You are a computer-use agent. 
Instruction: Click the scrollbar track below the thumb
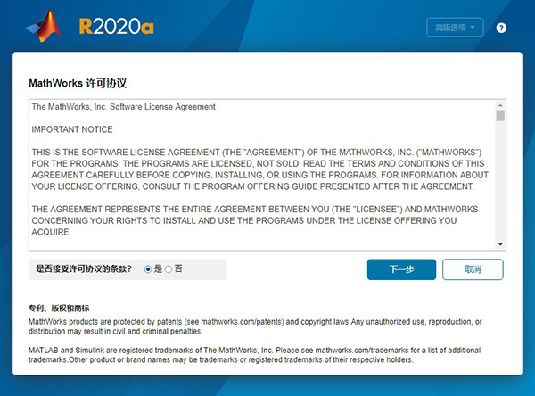[x=500, y=187]
